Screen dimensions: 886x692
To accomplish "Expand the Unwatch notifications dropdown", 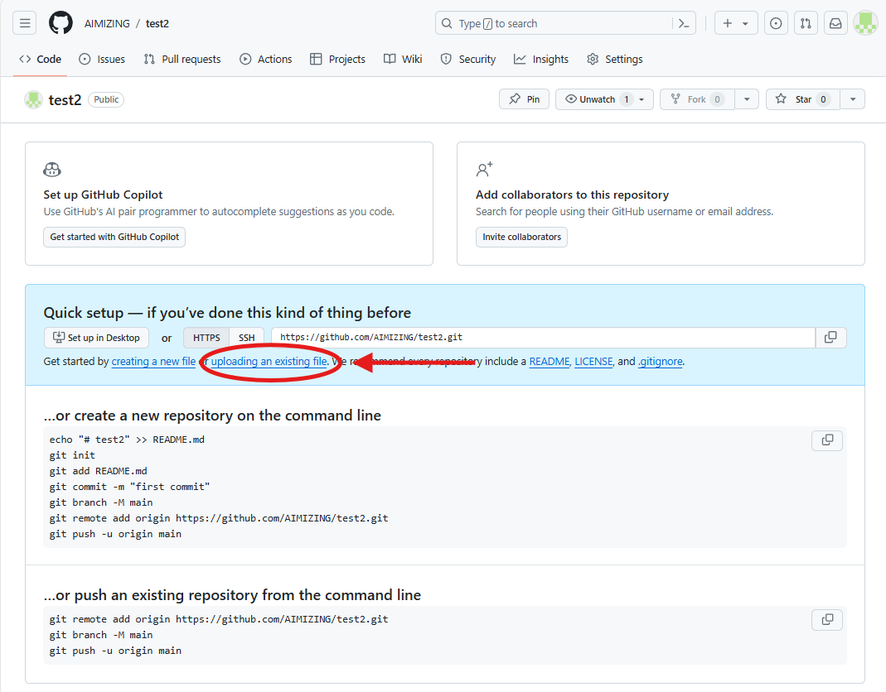I will [x=642, y=99].
